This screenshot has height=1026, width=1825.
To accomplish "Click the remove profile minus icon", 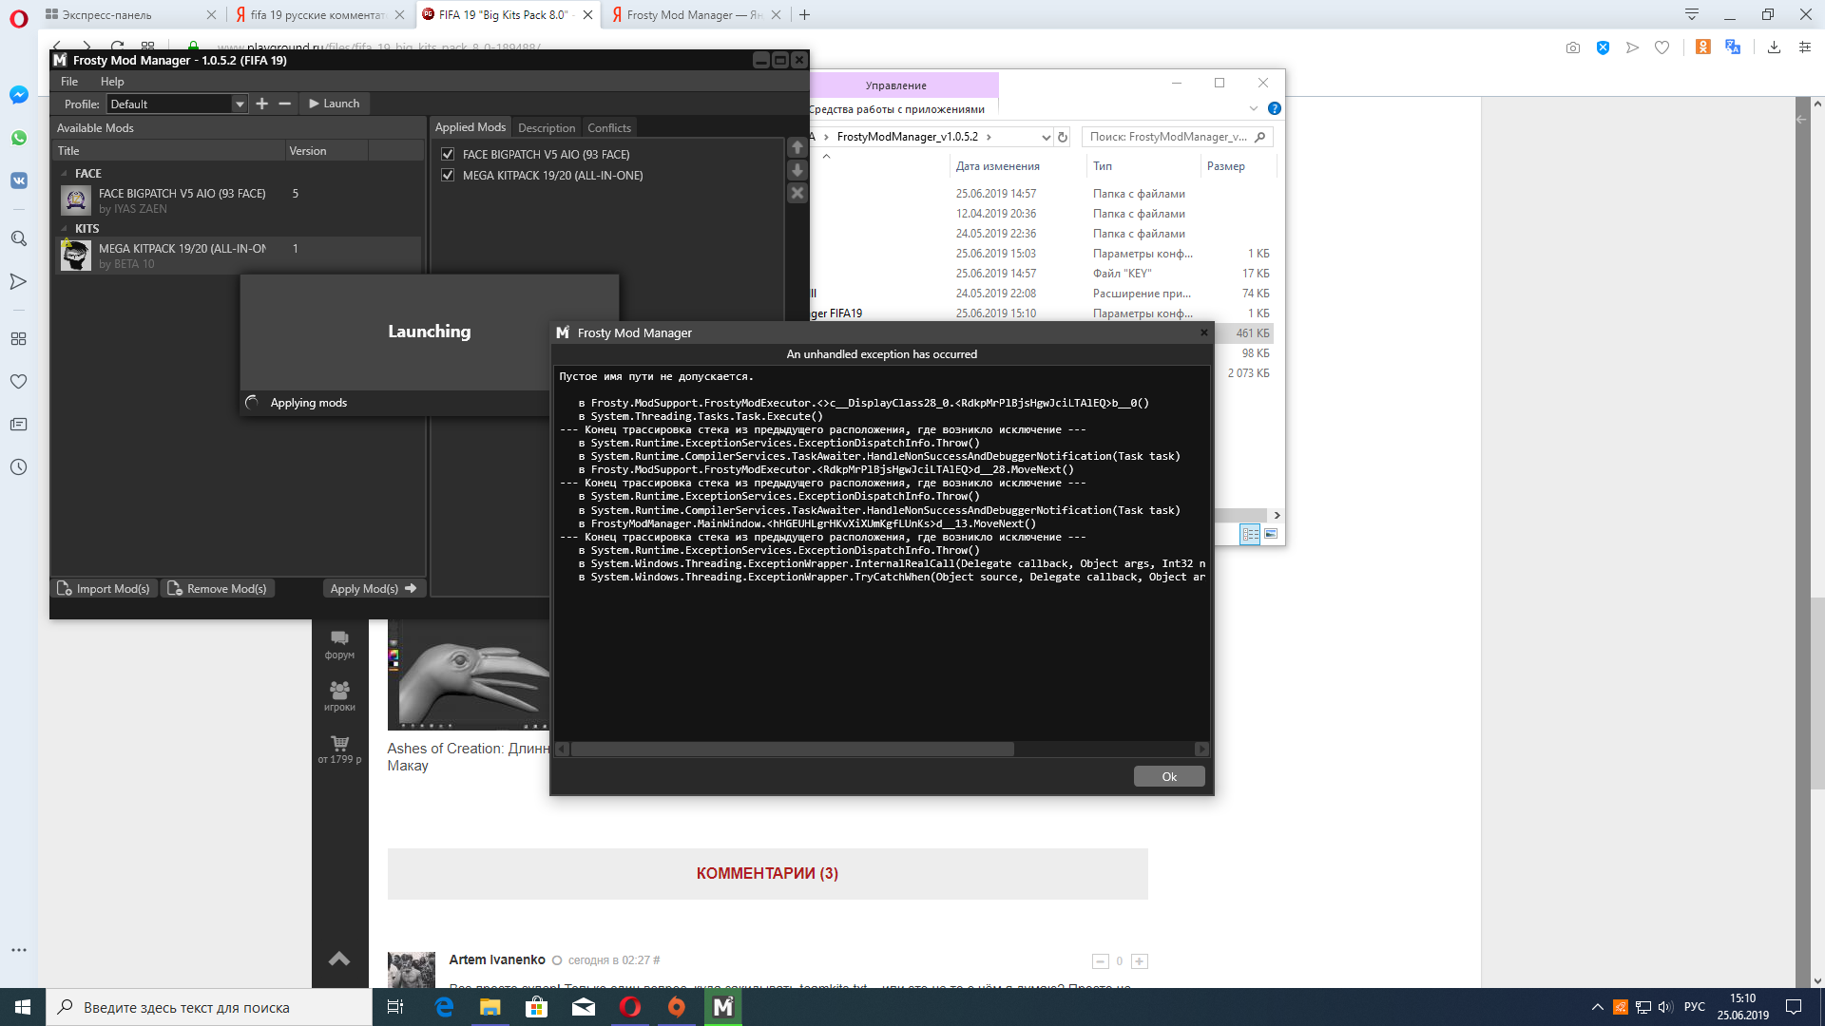I will tap(284, 104).
